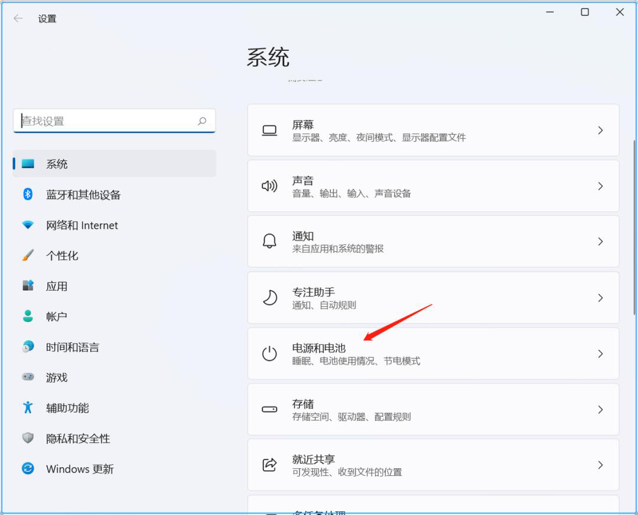The image size is (638, 515).
Task: Click the 声音 speaker icon
Action: (269, 186)
